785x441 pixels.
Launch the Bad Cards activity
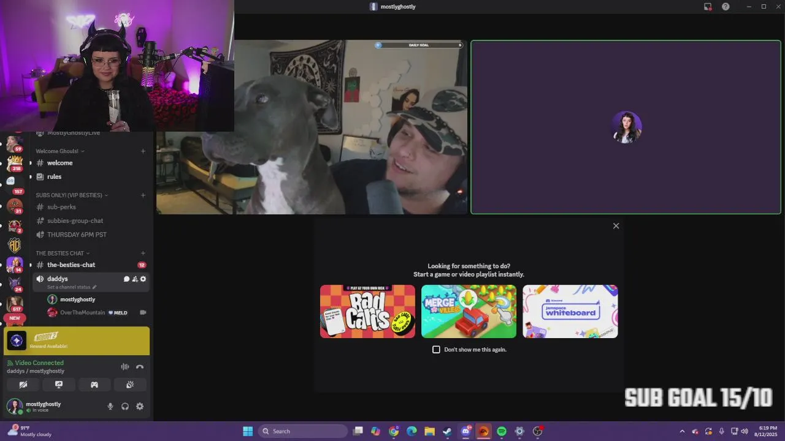(367, 311)
